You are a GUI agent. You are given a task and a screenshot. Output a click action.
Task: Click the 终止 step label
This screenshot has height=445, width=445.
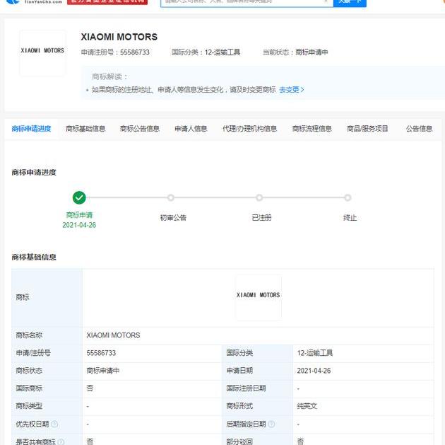click(x=350, y=218)
